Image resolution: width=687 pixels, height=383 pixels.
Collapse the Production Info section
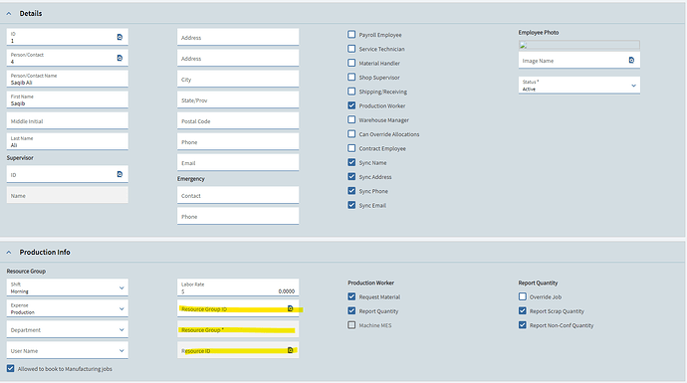pos(9,253)
